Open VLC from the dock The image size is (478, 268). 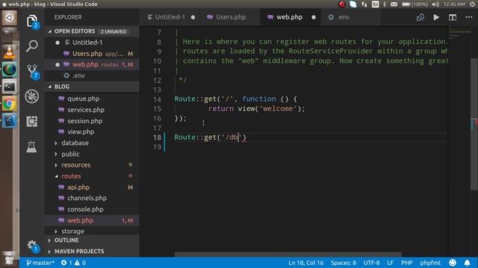[9, 52]
